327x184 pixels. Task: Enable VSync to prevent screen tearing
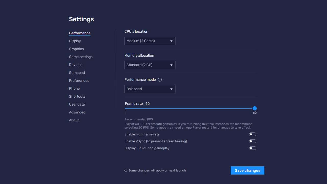click(252, 141)
